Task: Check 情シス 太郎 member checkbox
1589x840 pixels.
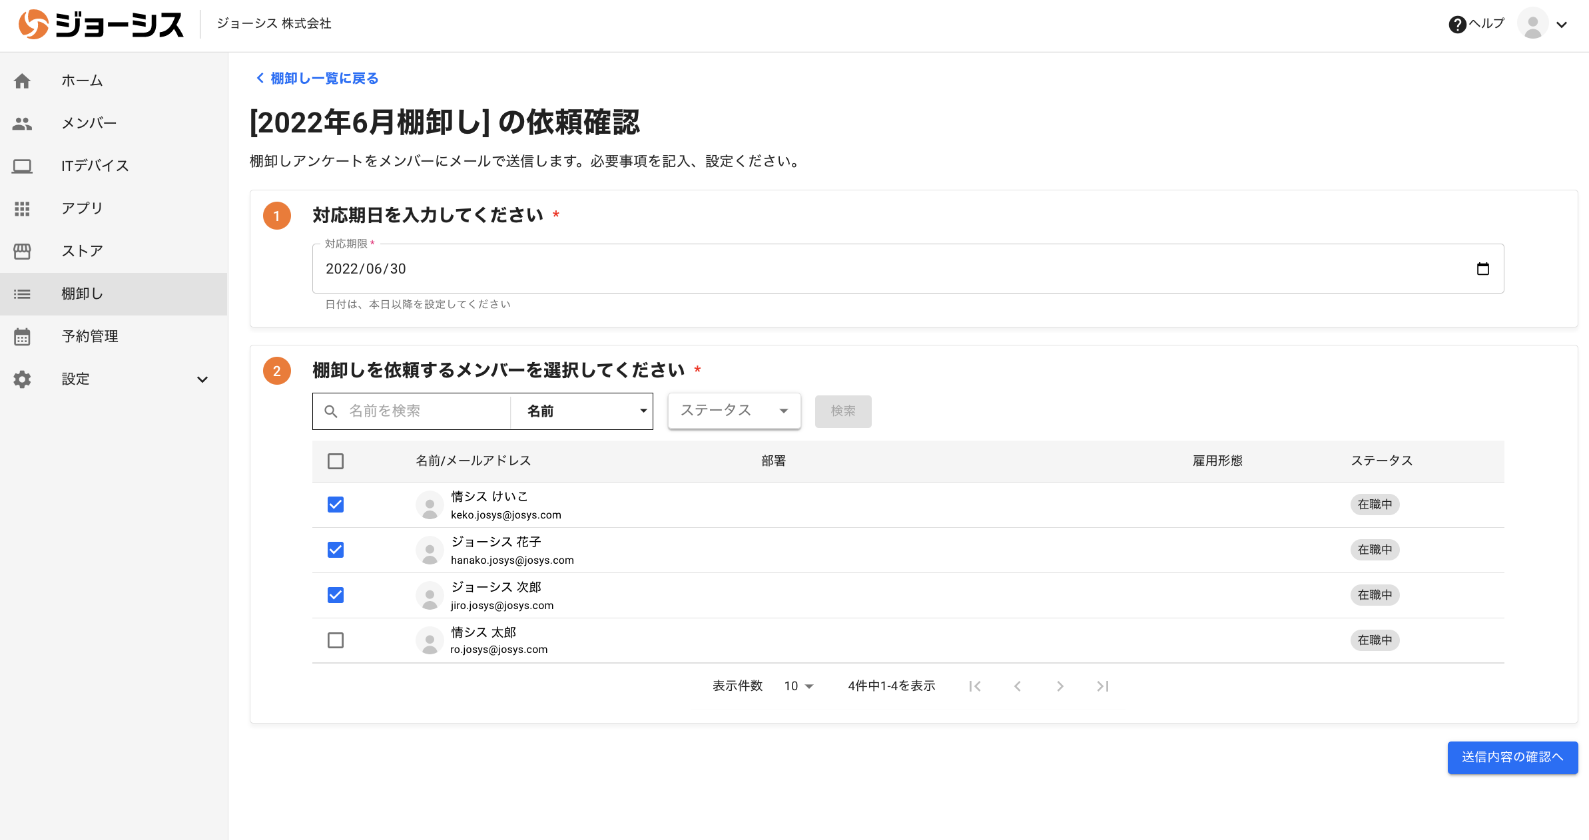Action: pos(336,640)
